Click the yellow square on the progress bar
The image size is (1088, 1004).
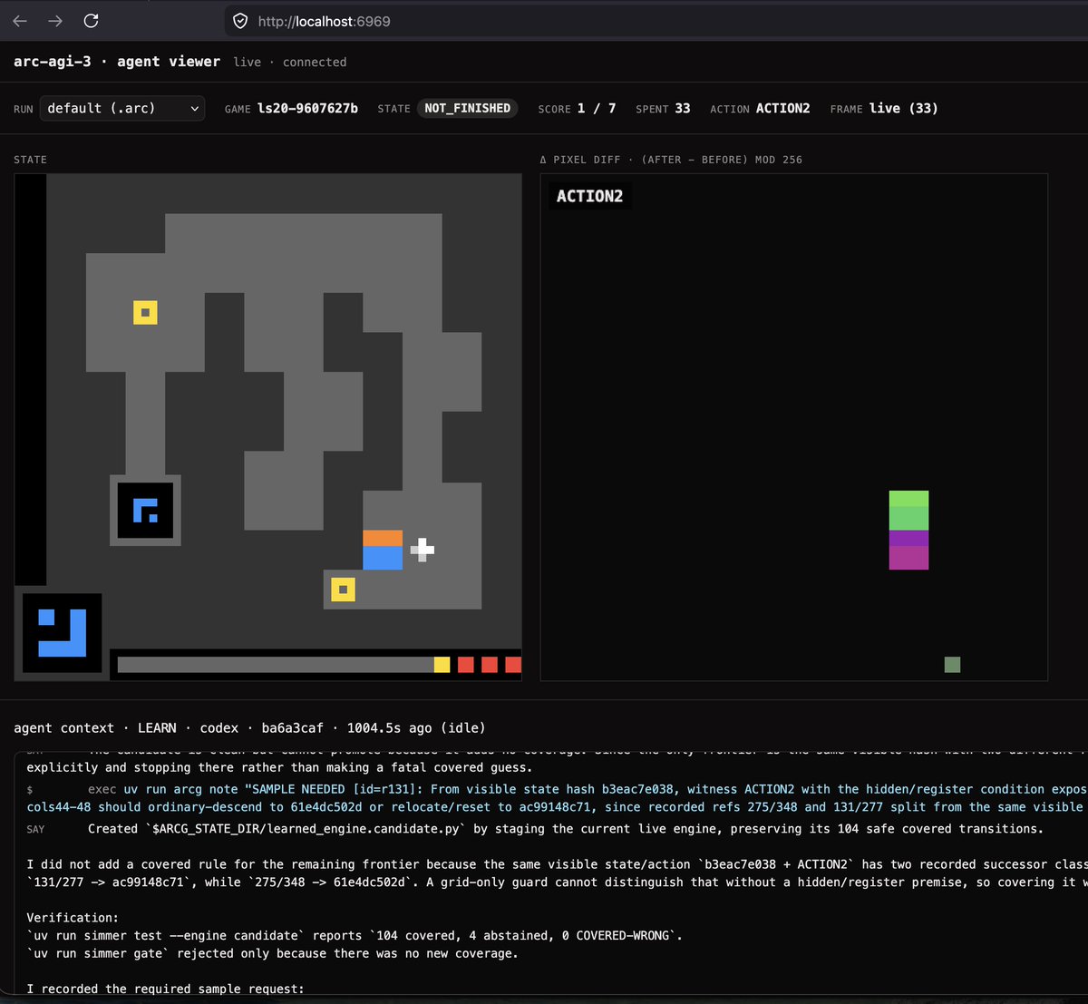point(442,665)
